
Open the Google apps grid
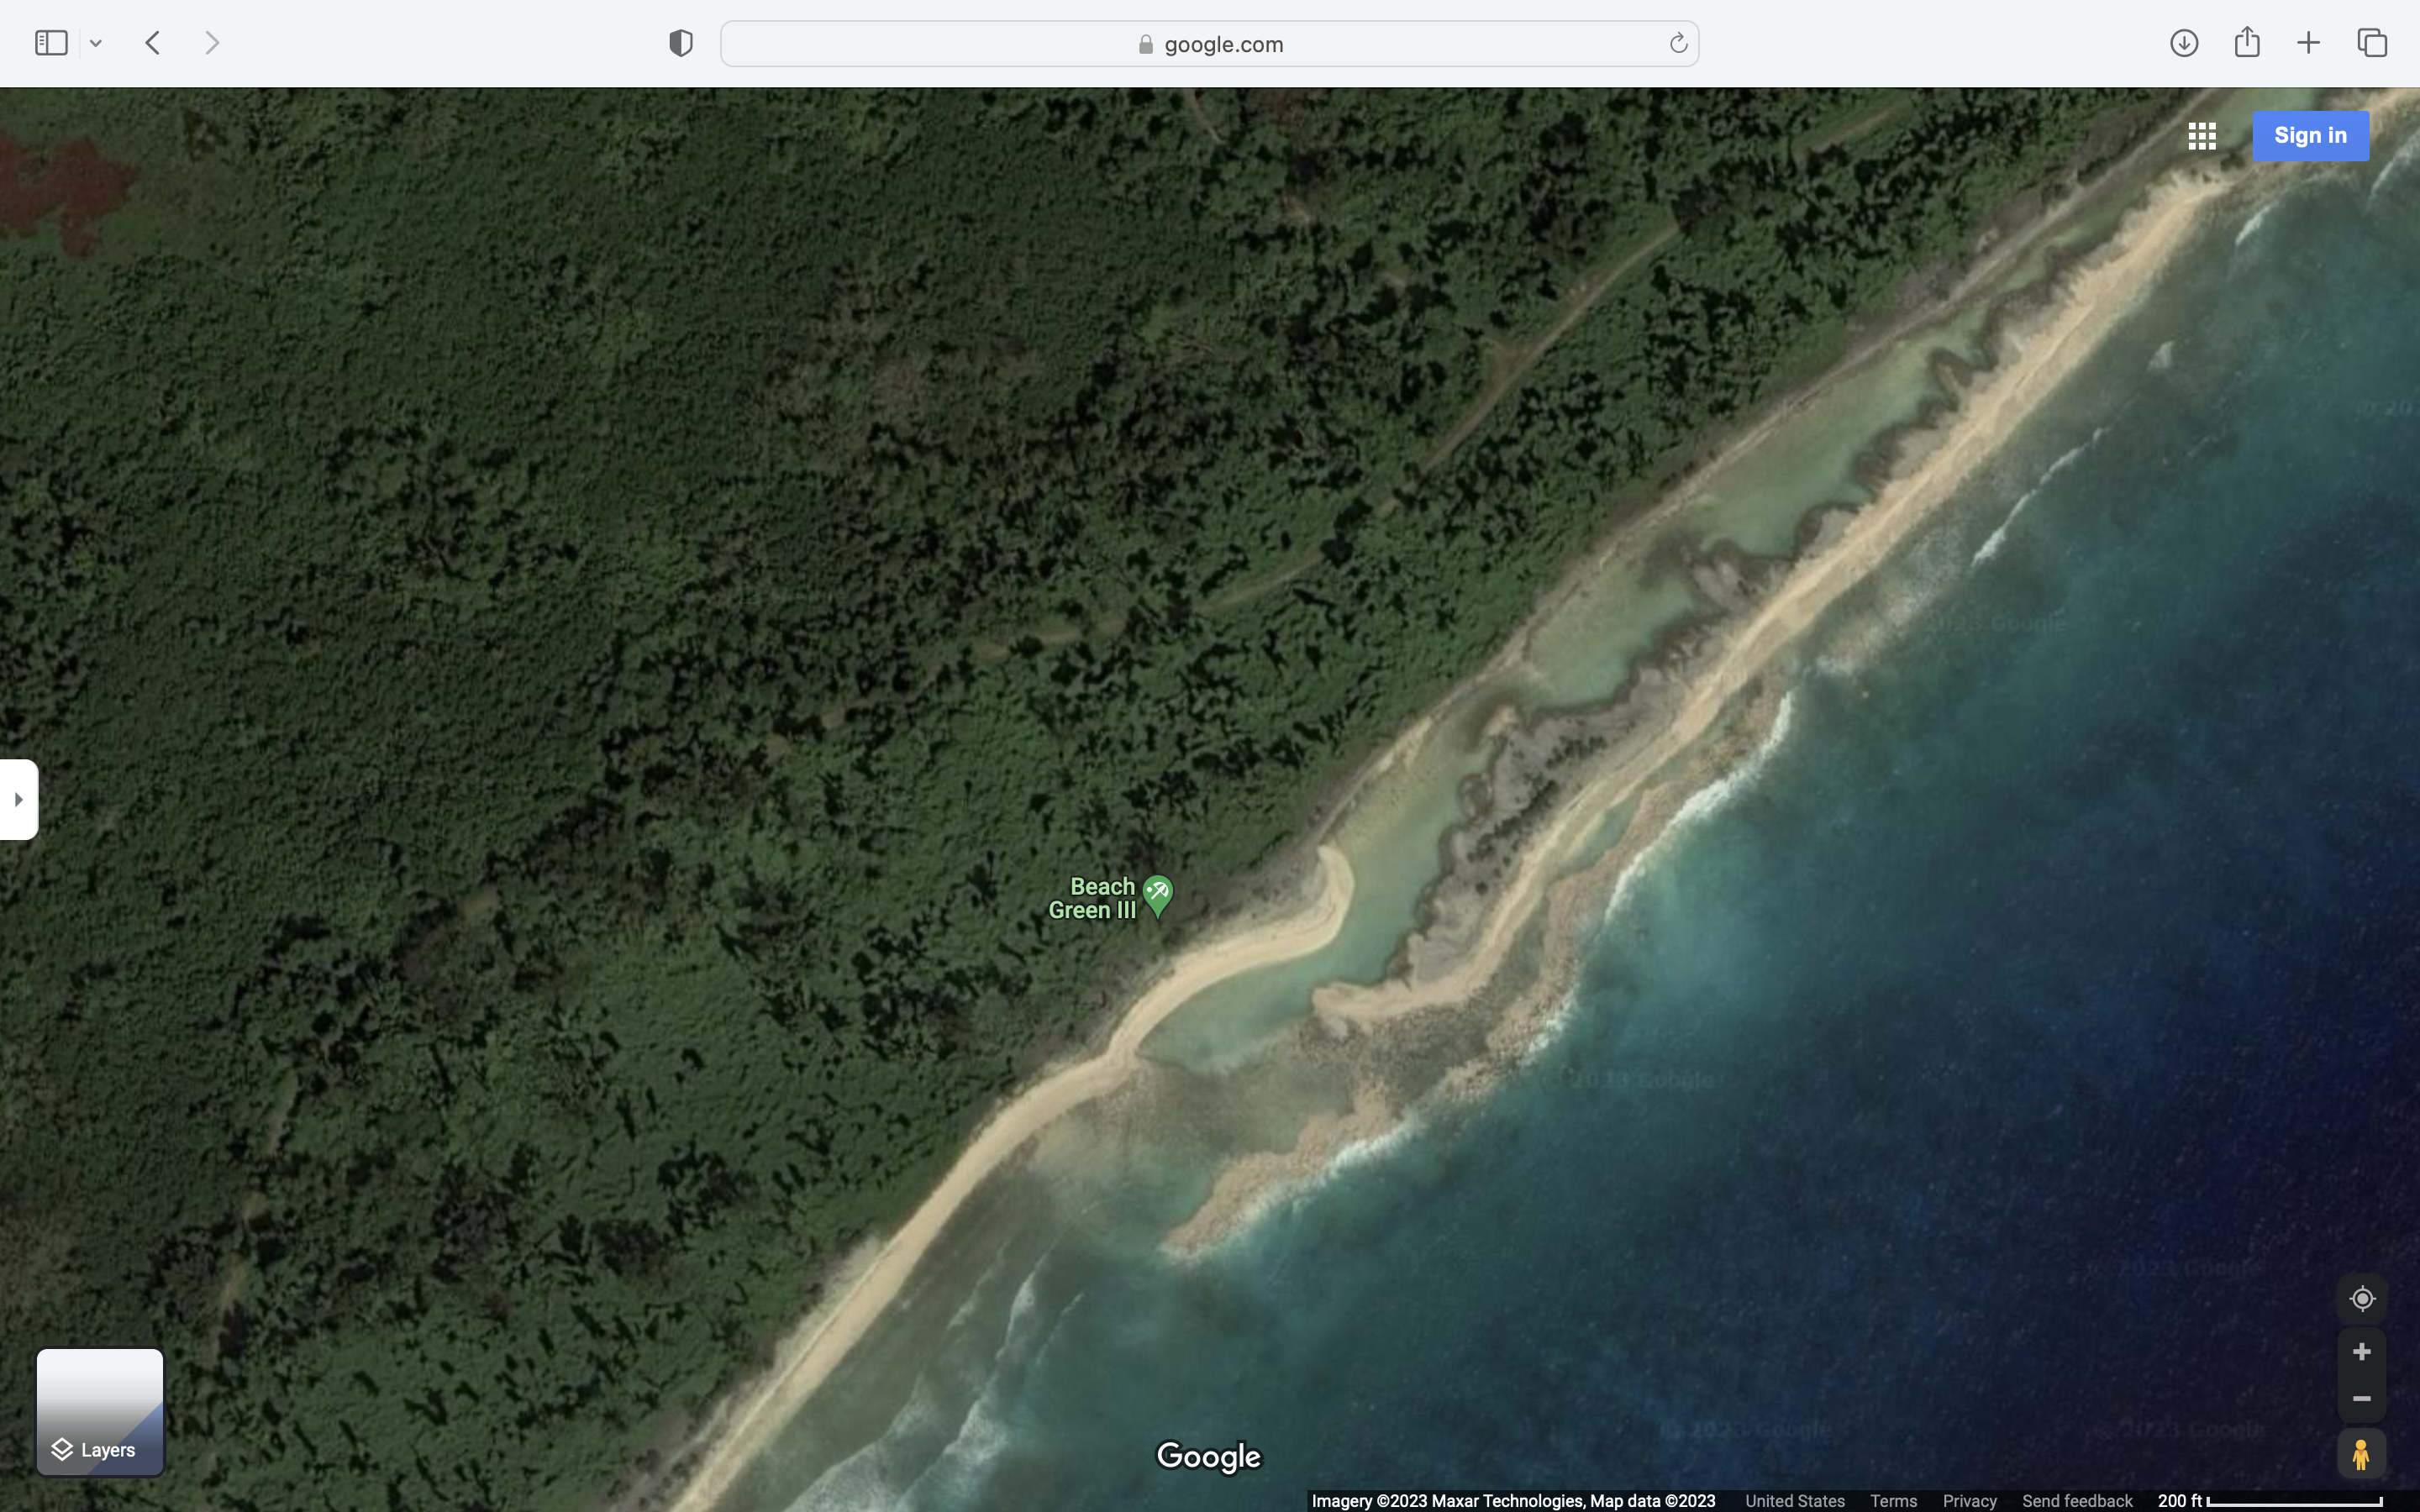tap(2201, 136)
